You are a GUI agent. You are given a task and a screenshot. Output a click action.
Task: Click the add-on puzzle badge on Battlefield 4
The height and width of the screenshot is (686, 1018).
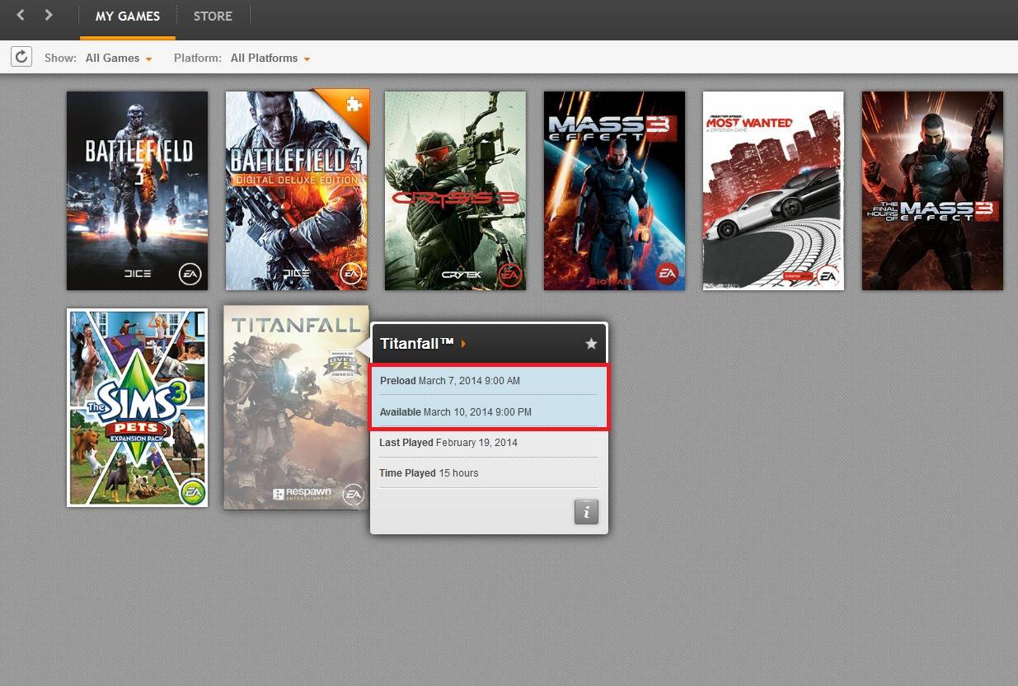point(354,105)
